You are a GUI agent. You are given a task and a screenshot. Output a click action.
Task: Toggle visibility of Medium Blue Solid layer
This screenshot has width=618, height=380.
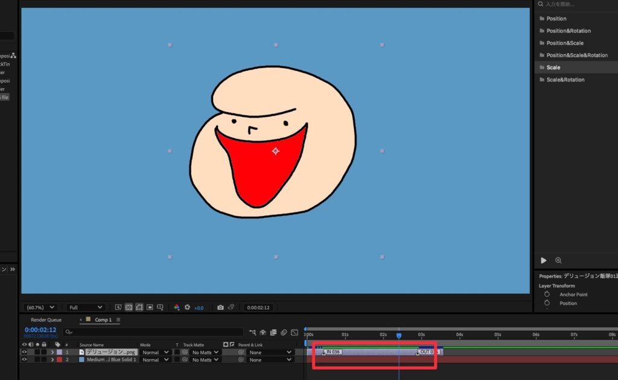[x=25, y=360]
